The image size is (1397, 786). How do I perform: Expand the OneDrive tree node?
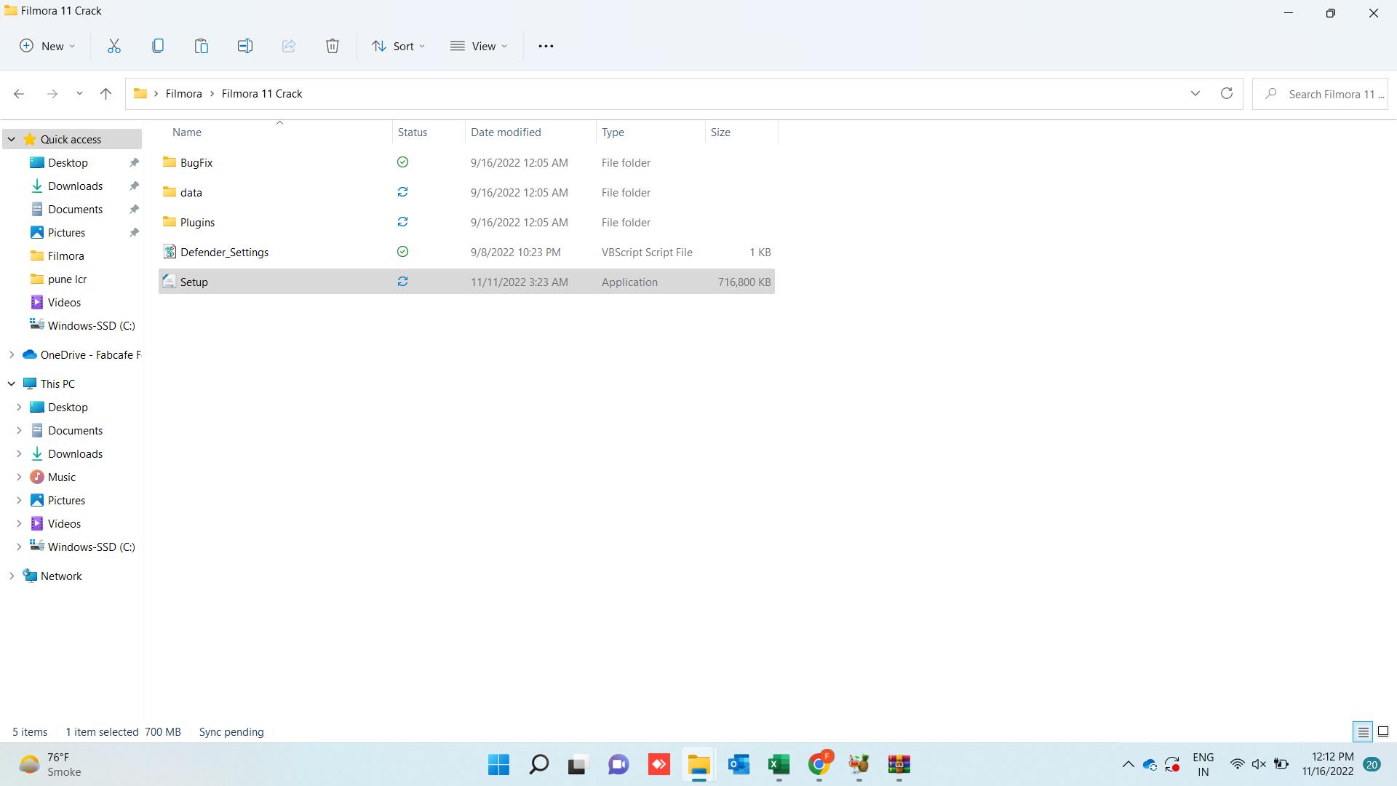12,354
